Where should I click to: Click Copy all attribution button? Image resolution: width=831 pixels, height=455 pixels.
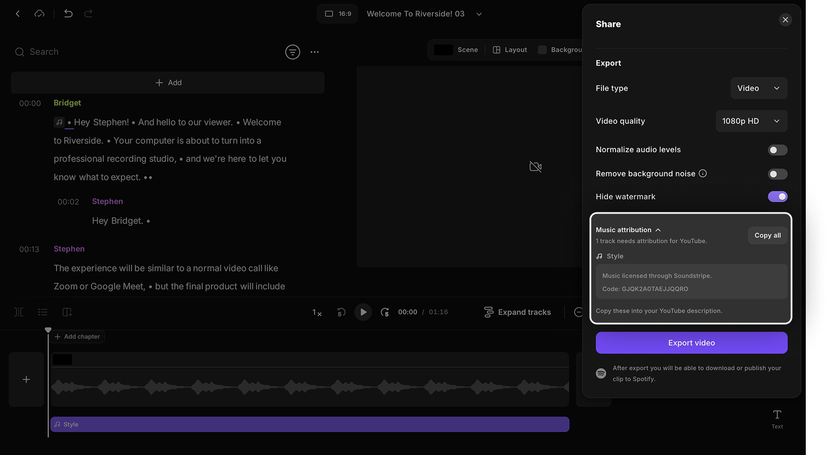(x=767, y=235)
